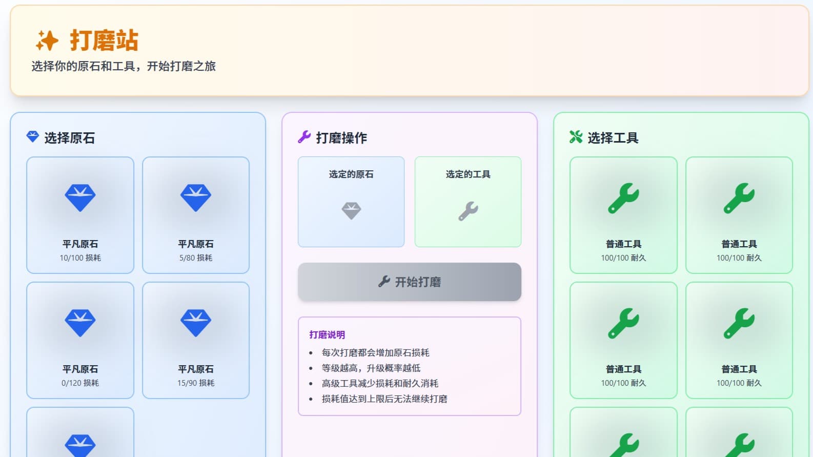Image resolution: width=813 pixels, height=457 pixels.
Task: Click the gray wrench placeholder under 选定的工具
Action: 468,211
